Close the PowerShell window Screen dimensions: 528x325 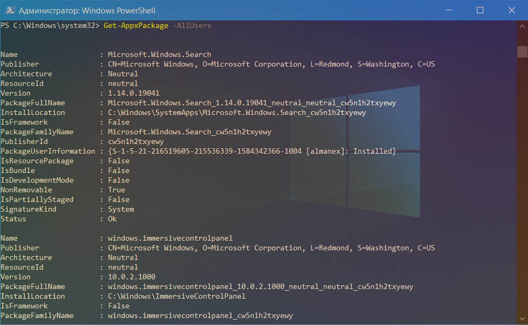point(512,10)
